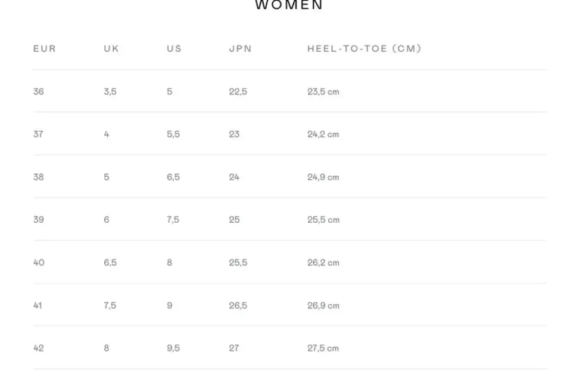Click US size 6,5 value
The height and width of the screenshot is (379, 586).
(x=173, y=177)
